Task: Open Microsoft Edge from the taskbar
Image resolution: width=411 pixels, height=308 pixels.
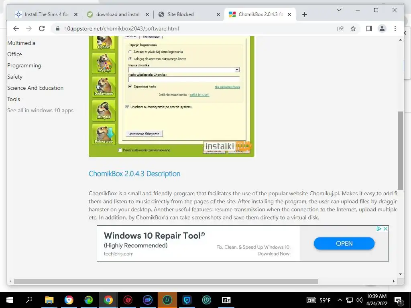Action: coord(89,300)
